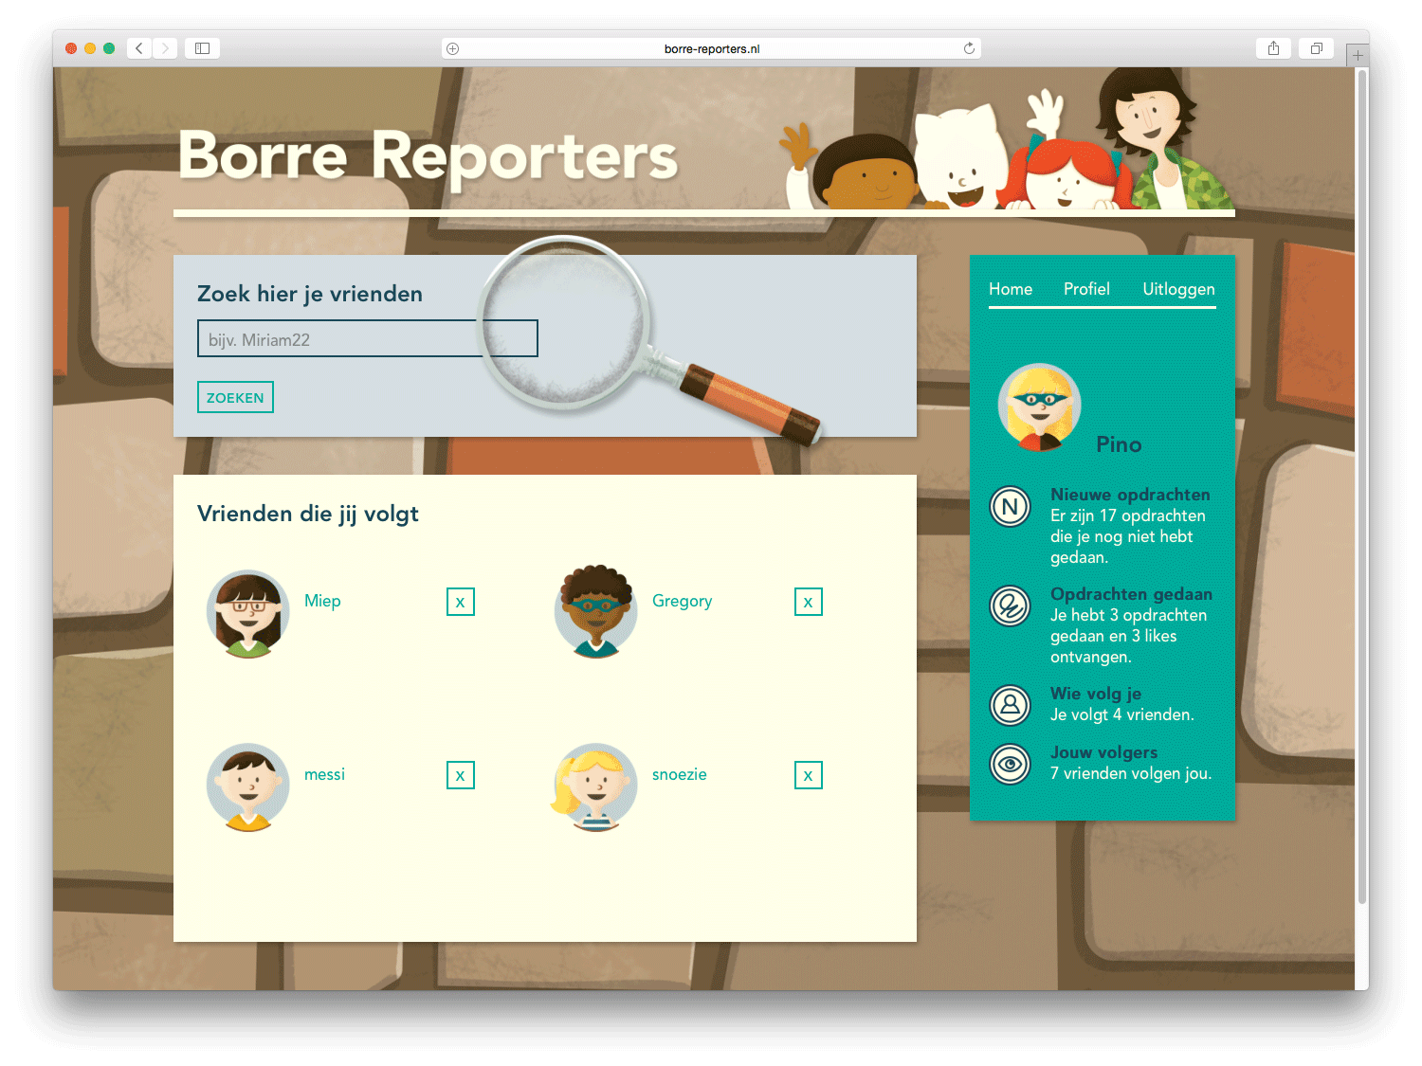
Task: Click the Safari back arrow button
Action: coord(139,48)
